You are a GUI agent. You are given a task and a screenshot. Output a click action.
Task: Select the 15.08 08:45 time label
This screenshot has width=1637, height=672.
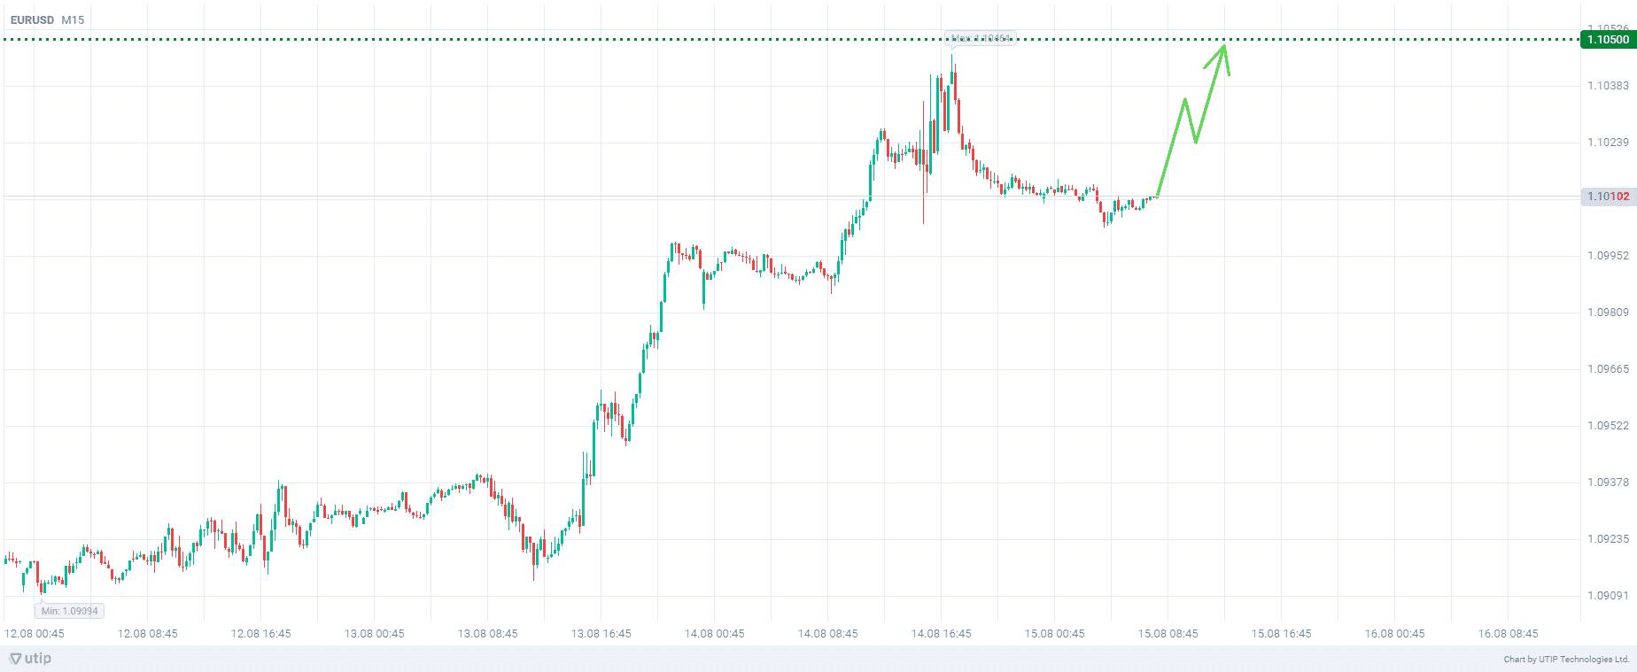(1168, 634)
